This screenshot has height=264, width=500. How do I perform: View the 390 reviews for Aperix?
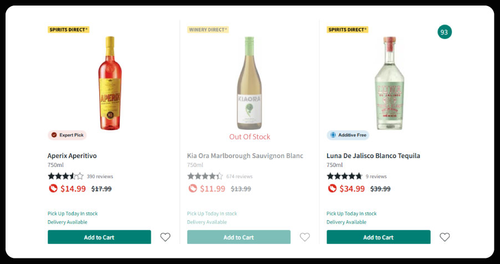(100, 176)
